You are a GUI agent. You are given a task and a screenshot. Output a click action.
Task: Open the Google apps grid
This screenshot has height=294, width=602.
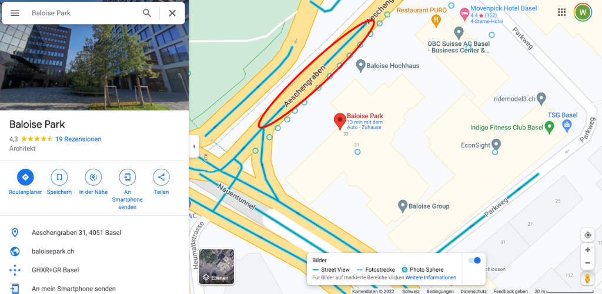pyautogui.click(x=561, y=12)
